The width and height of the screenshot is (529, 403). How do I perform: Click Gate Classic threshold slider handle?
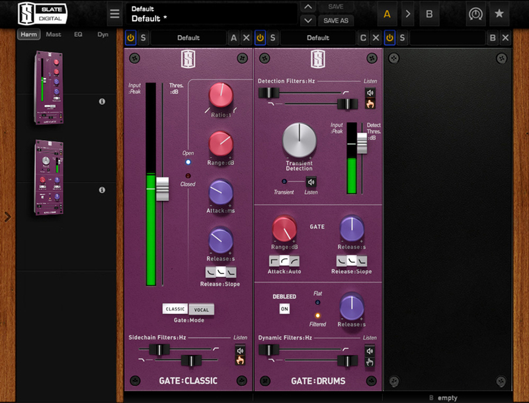pos(162,189)
